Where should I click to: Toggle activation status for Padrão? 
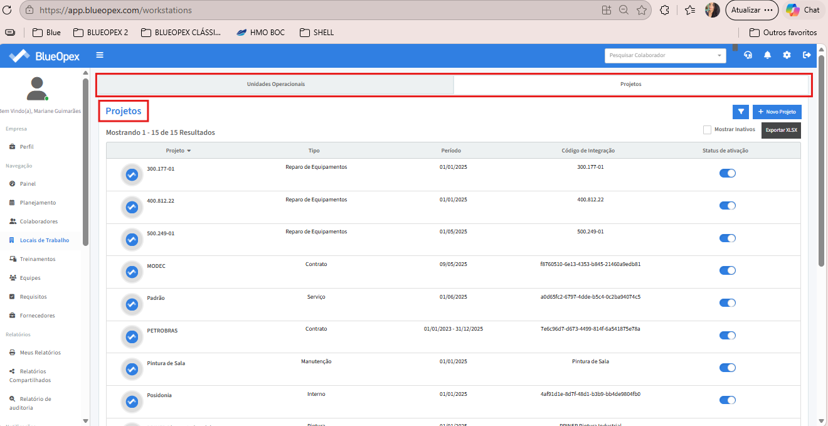728,303
